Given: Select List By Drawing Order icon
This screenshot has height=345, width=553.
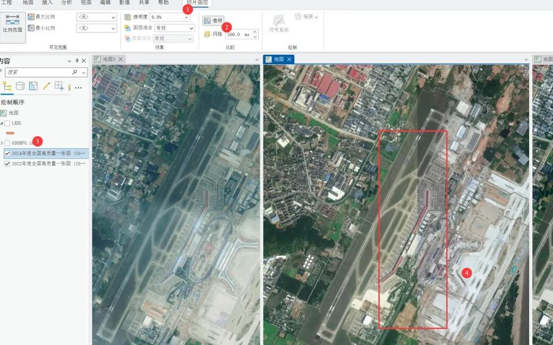Looking at the screenshot, I should tap(7, 86).
